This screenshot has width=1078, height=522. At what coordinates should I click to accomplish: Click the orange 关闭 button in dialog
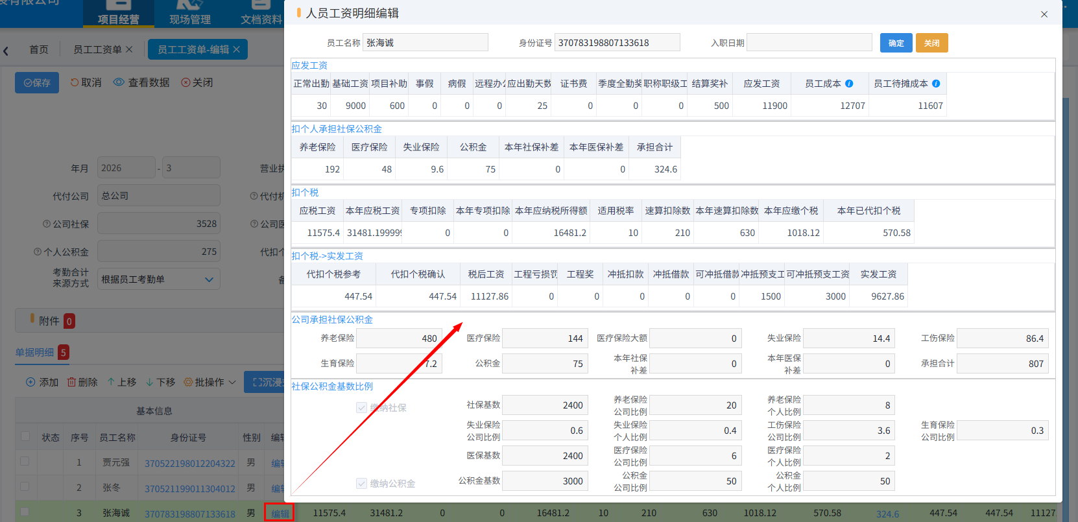pos(932,43)
